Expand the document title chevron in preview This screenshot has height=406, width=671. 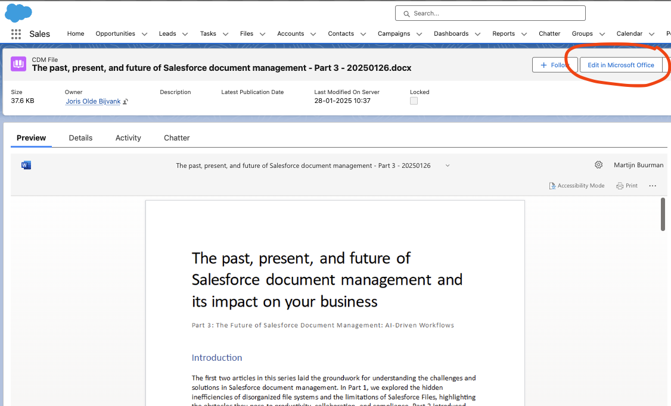[448, 165]
